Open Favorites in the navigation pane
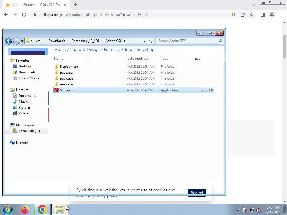This screenshot has width=287, height=215. (x=22, y=60)
